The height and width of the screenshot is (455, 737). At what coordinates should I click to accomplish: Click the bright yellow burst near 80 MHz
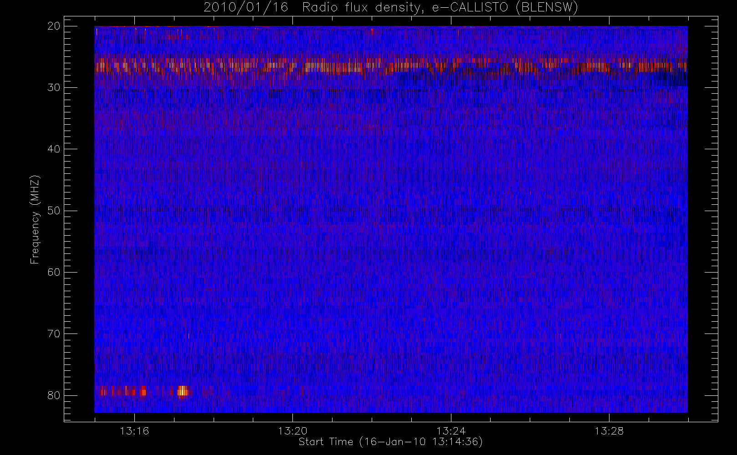pos(183,391)
